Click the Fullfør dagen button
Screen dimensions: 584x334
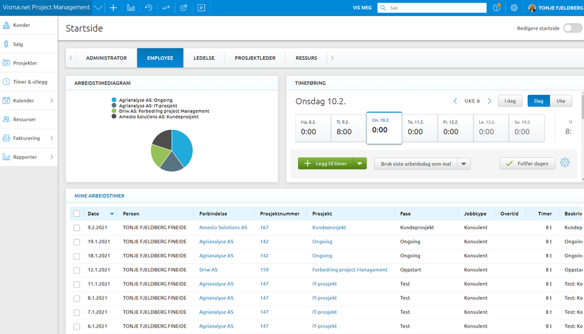pyautogui.click(x=527, y=163)
